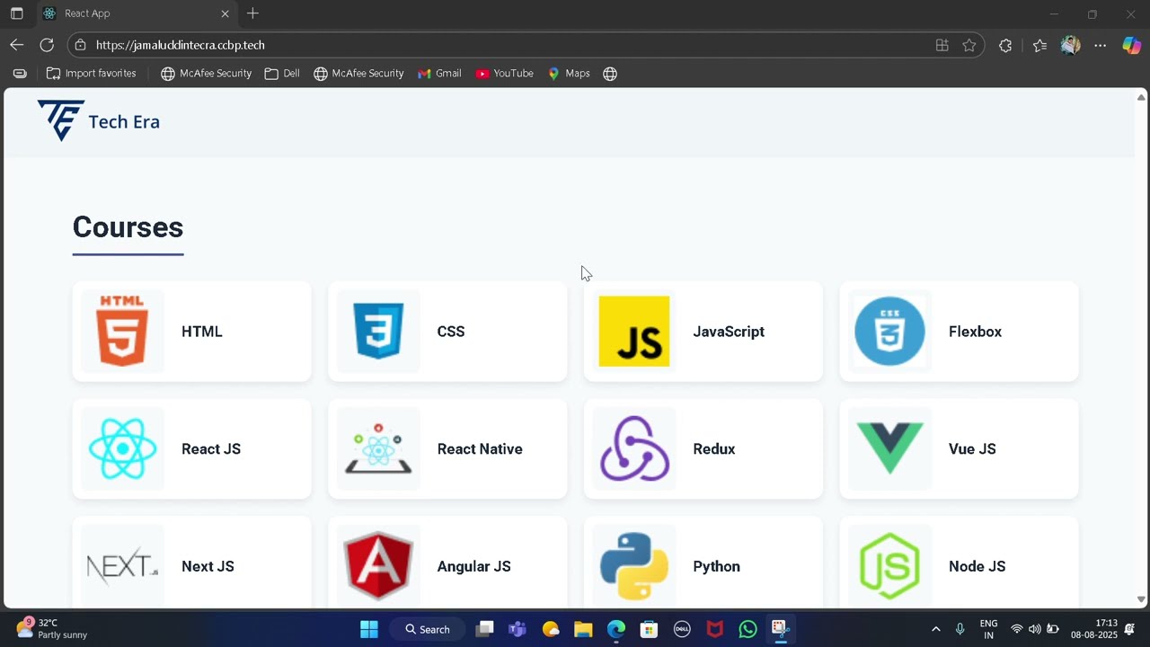
Task: Open the Copilot sidebar icon
Action: click(x=1131, y=45)
